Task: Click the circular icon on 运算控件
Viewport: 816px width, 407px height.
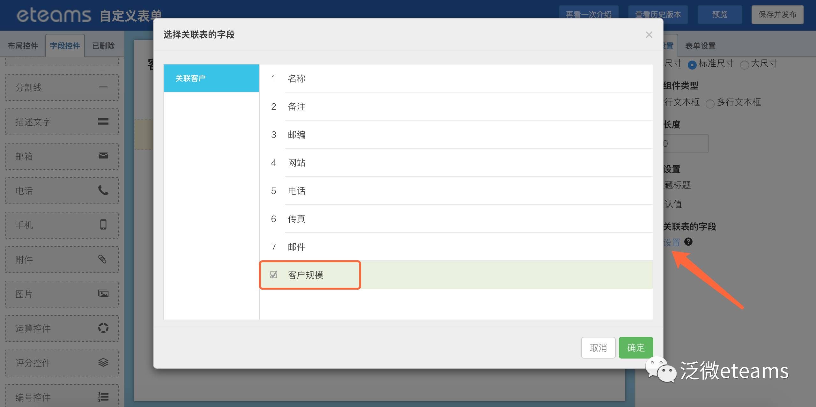Action: (103, 328)
